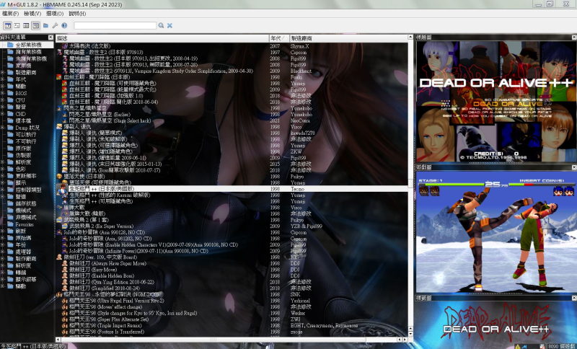Run search with the magnifier icon
This screenshot has width=577, height=349.
point(161,25)
